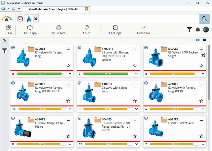Select the Visual Enterprise Search Engine tab
Screen dimensions: 212x151
(x=53, y=9)
